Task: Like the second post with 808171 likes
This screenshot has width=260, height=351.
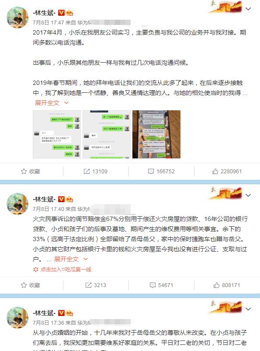Action: pyautogui.click(x=227, y=285)
